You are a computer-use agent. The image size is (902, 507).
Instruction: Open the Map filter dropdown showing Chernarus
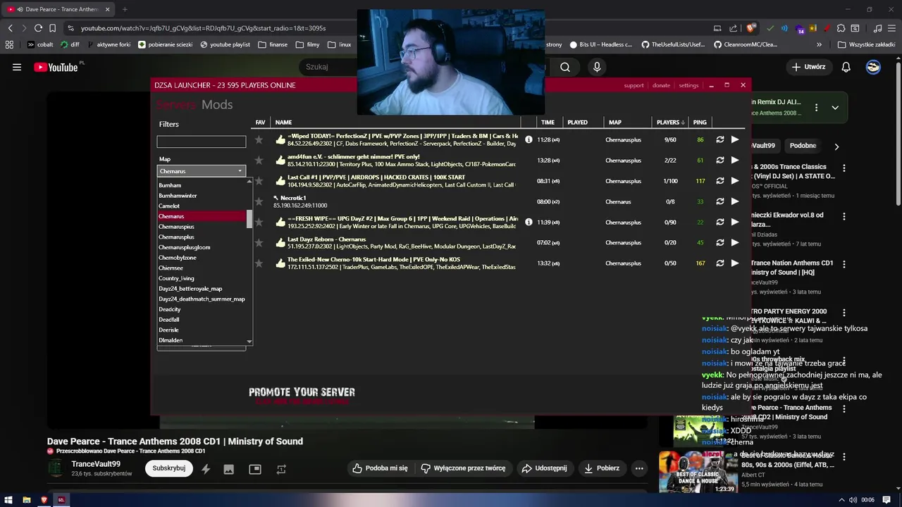click(201, 171)
